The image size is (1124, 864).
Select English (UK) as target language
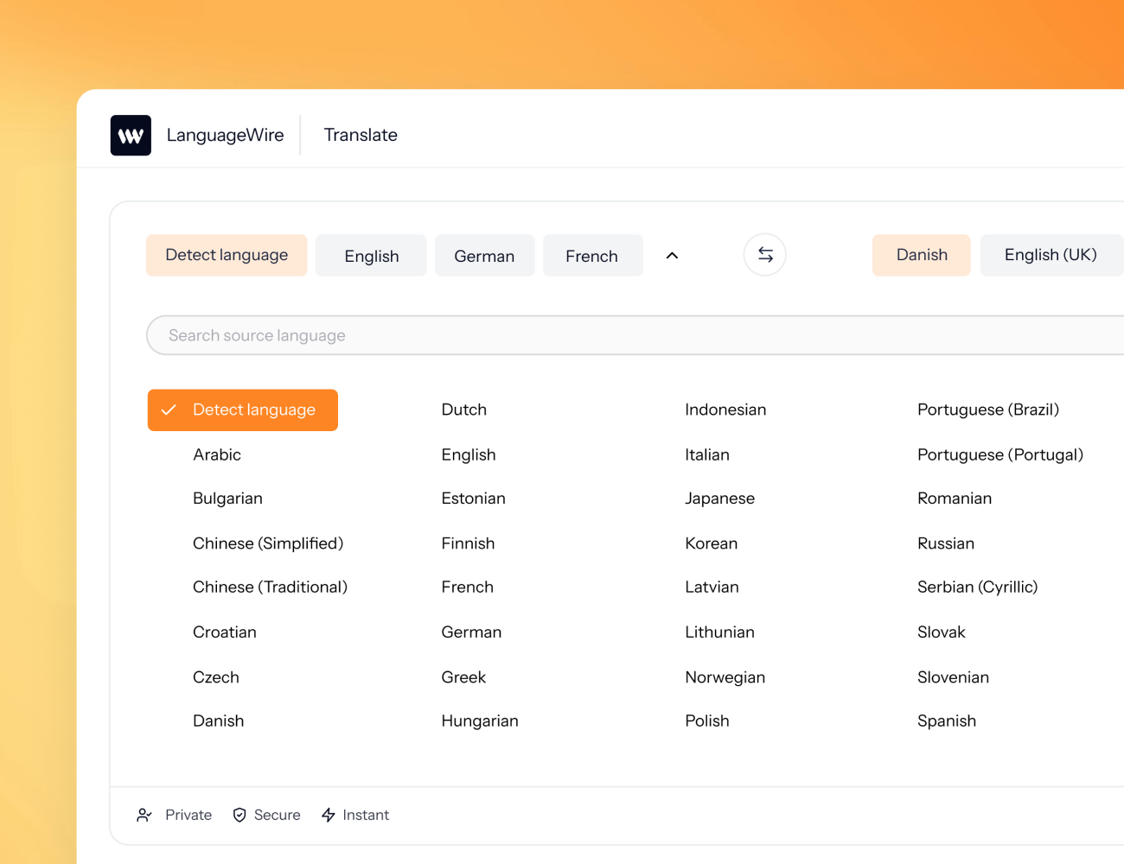pyautogui.click(x=1051, y=254)
